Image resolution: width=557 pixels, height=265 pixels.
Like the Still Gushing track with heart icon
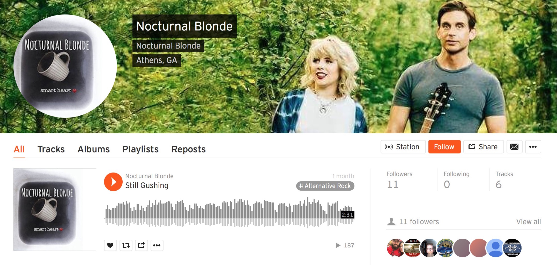pos(110,245)
